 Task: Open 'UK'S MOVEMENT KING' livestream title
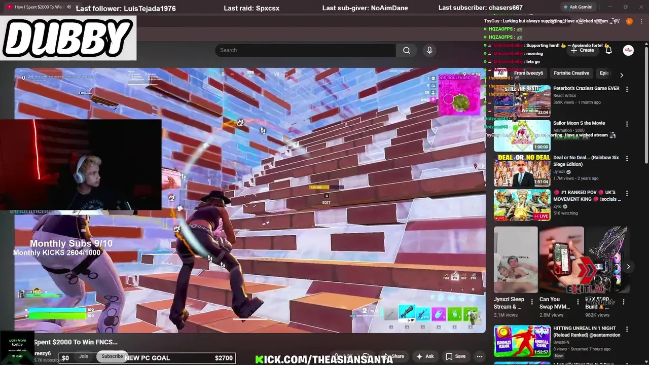[587, 196]
